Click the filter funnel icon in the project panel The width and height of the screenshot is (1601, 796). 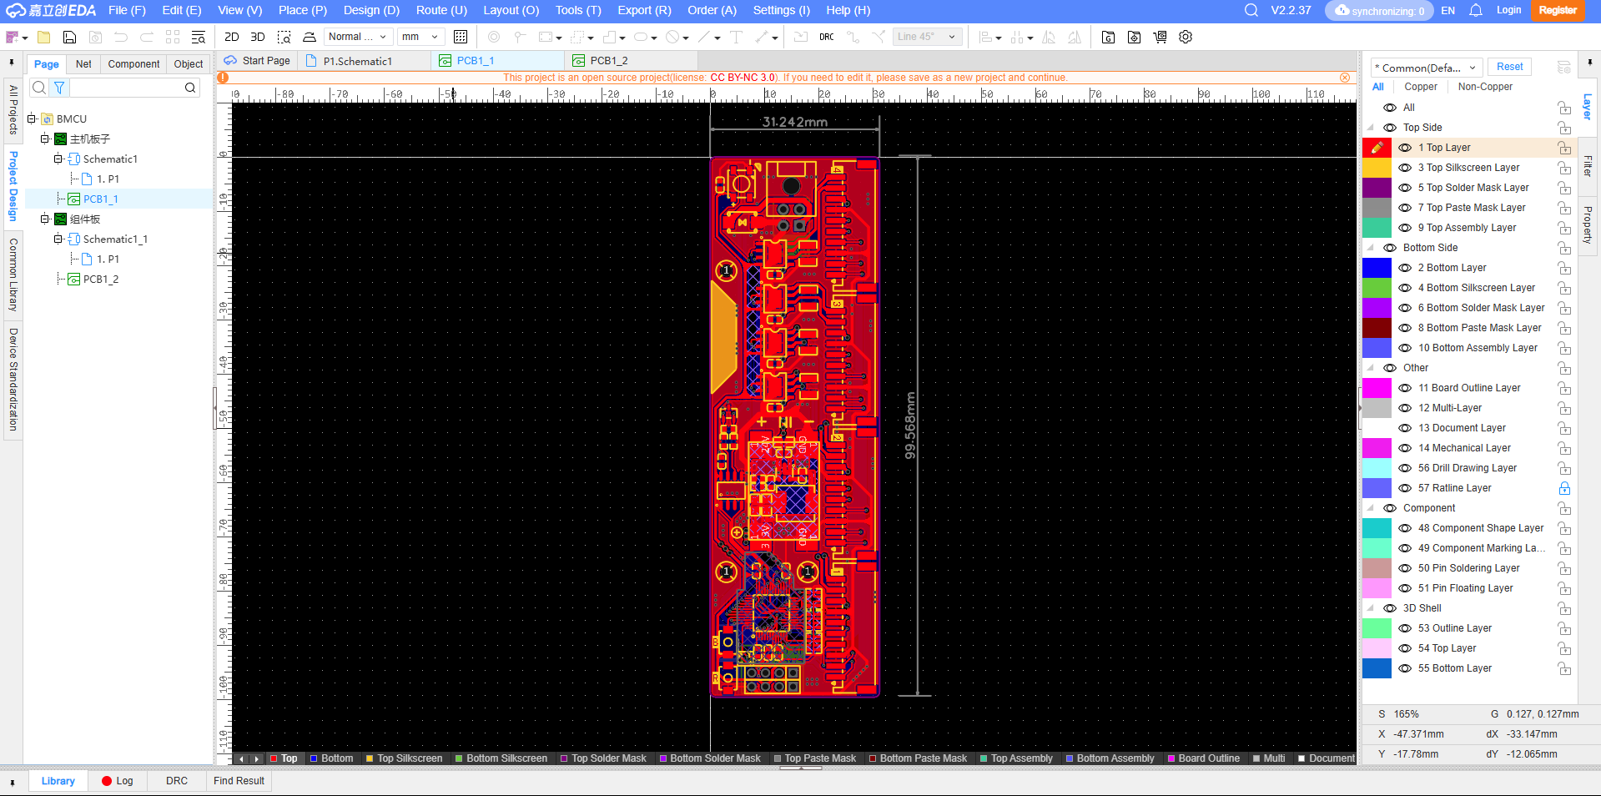pyautogui.click(x=59, y=88)
